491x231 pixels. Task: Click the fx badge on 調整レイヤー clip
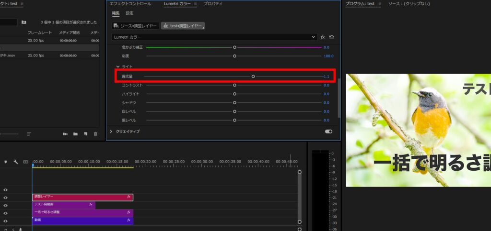pyautogui.click(x=129, y=197)
